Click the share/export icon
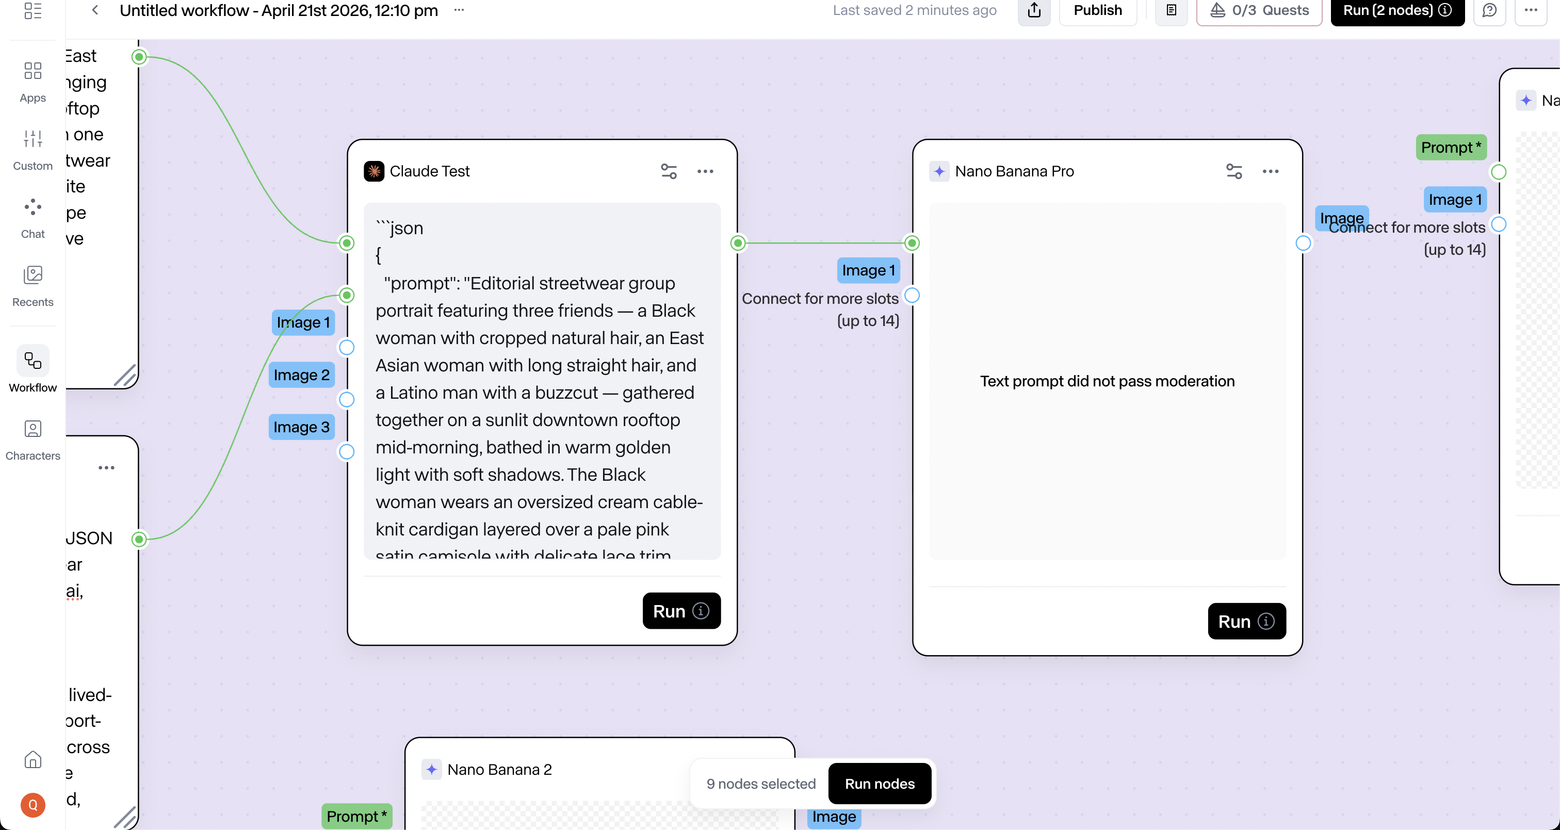The width and height of the screenshot is (1560, 830). [1034, 10]
